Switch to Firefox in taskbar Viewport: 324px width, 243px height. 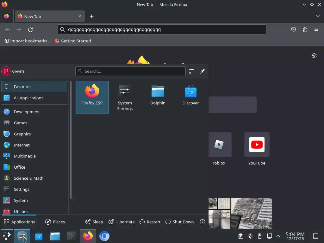(x=88, y=236)
